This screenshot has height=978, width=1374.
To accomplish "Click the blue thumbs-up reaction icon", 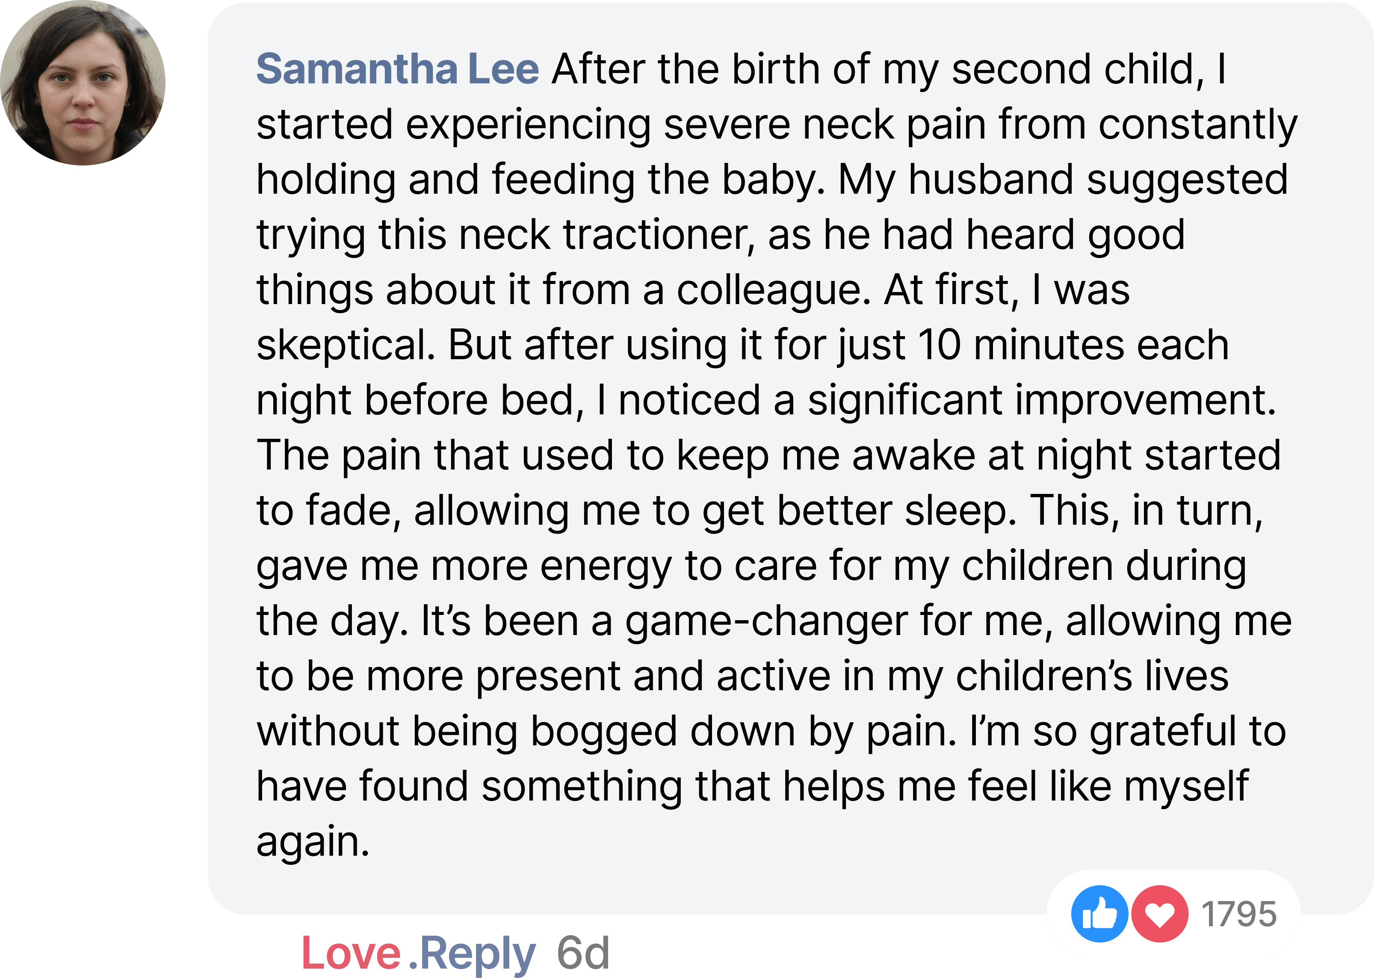I will [x=1099, y=913].
